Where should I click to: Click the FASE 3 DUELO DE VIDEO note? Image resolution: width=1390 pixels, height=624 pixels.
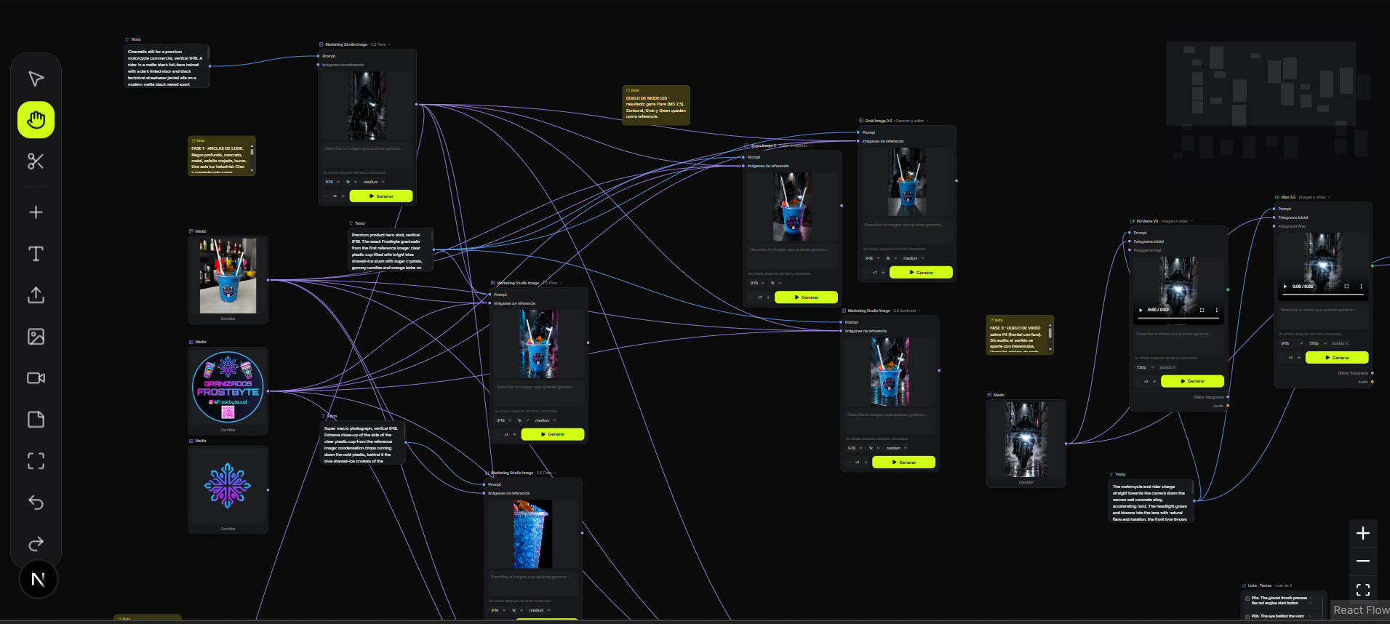pyautogui.click(x=1020, y=335)
